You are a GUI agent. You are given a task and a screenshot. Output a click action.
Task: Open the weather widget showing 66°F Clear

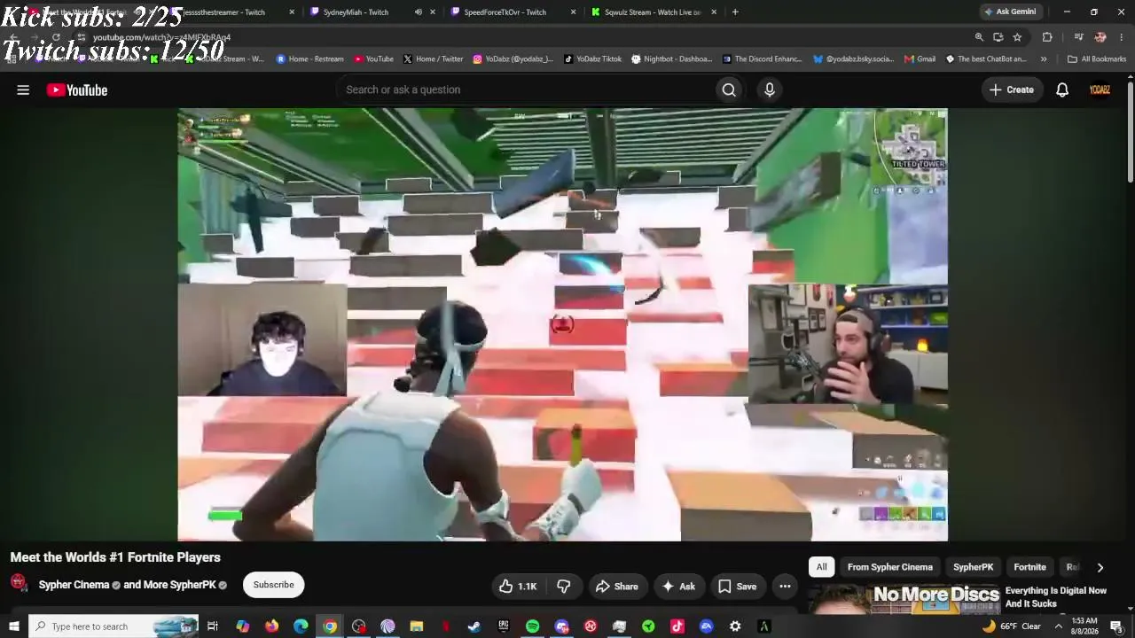tap(1011, 626)
